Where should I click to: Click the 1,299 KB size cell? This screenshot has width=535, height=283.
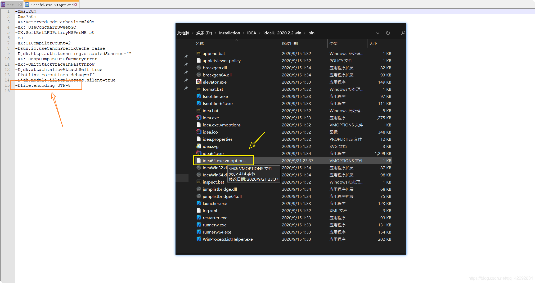click(x=383, y=153)
